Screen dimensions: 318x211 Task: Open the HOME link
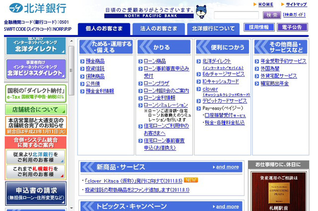coord(266,4)
